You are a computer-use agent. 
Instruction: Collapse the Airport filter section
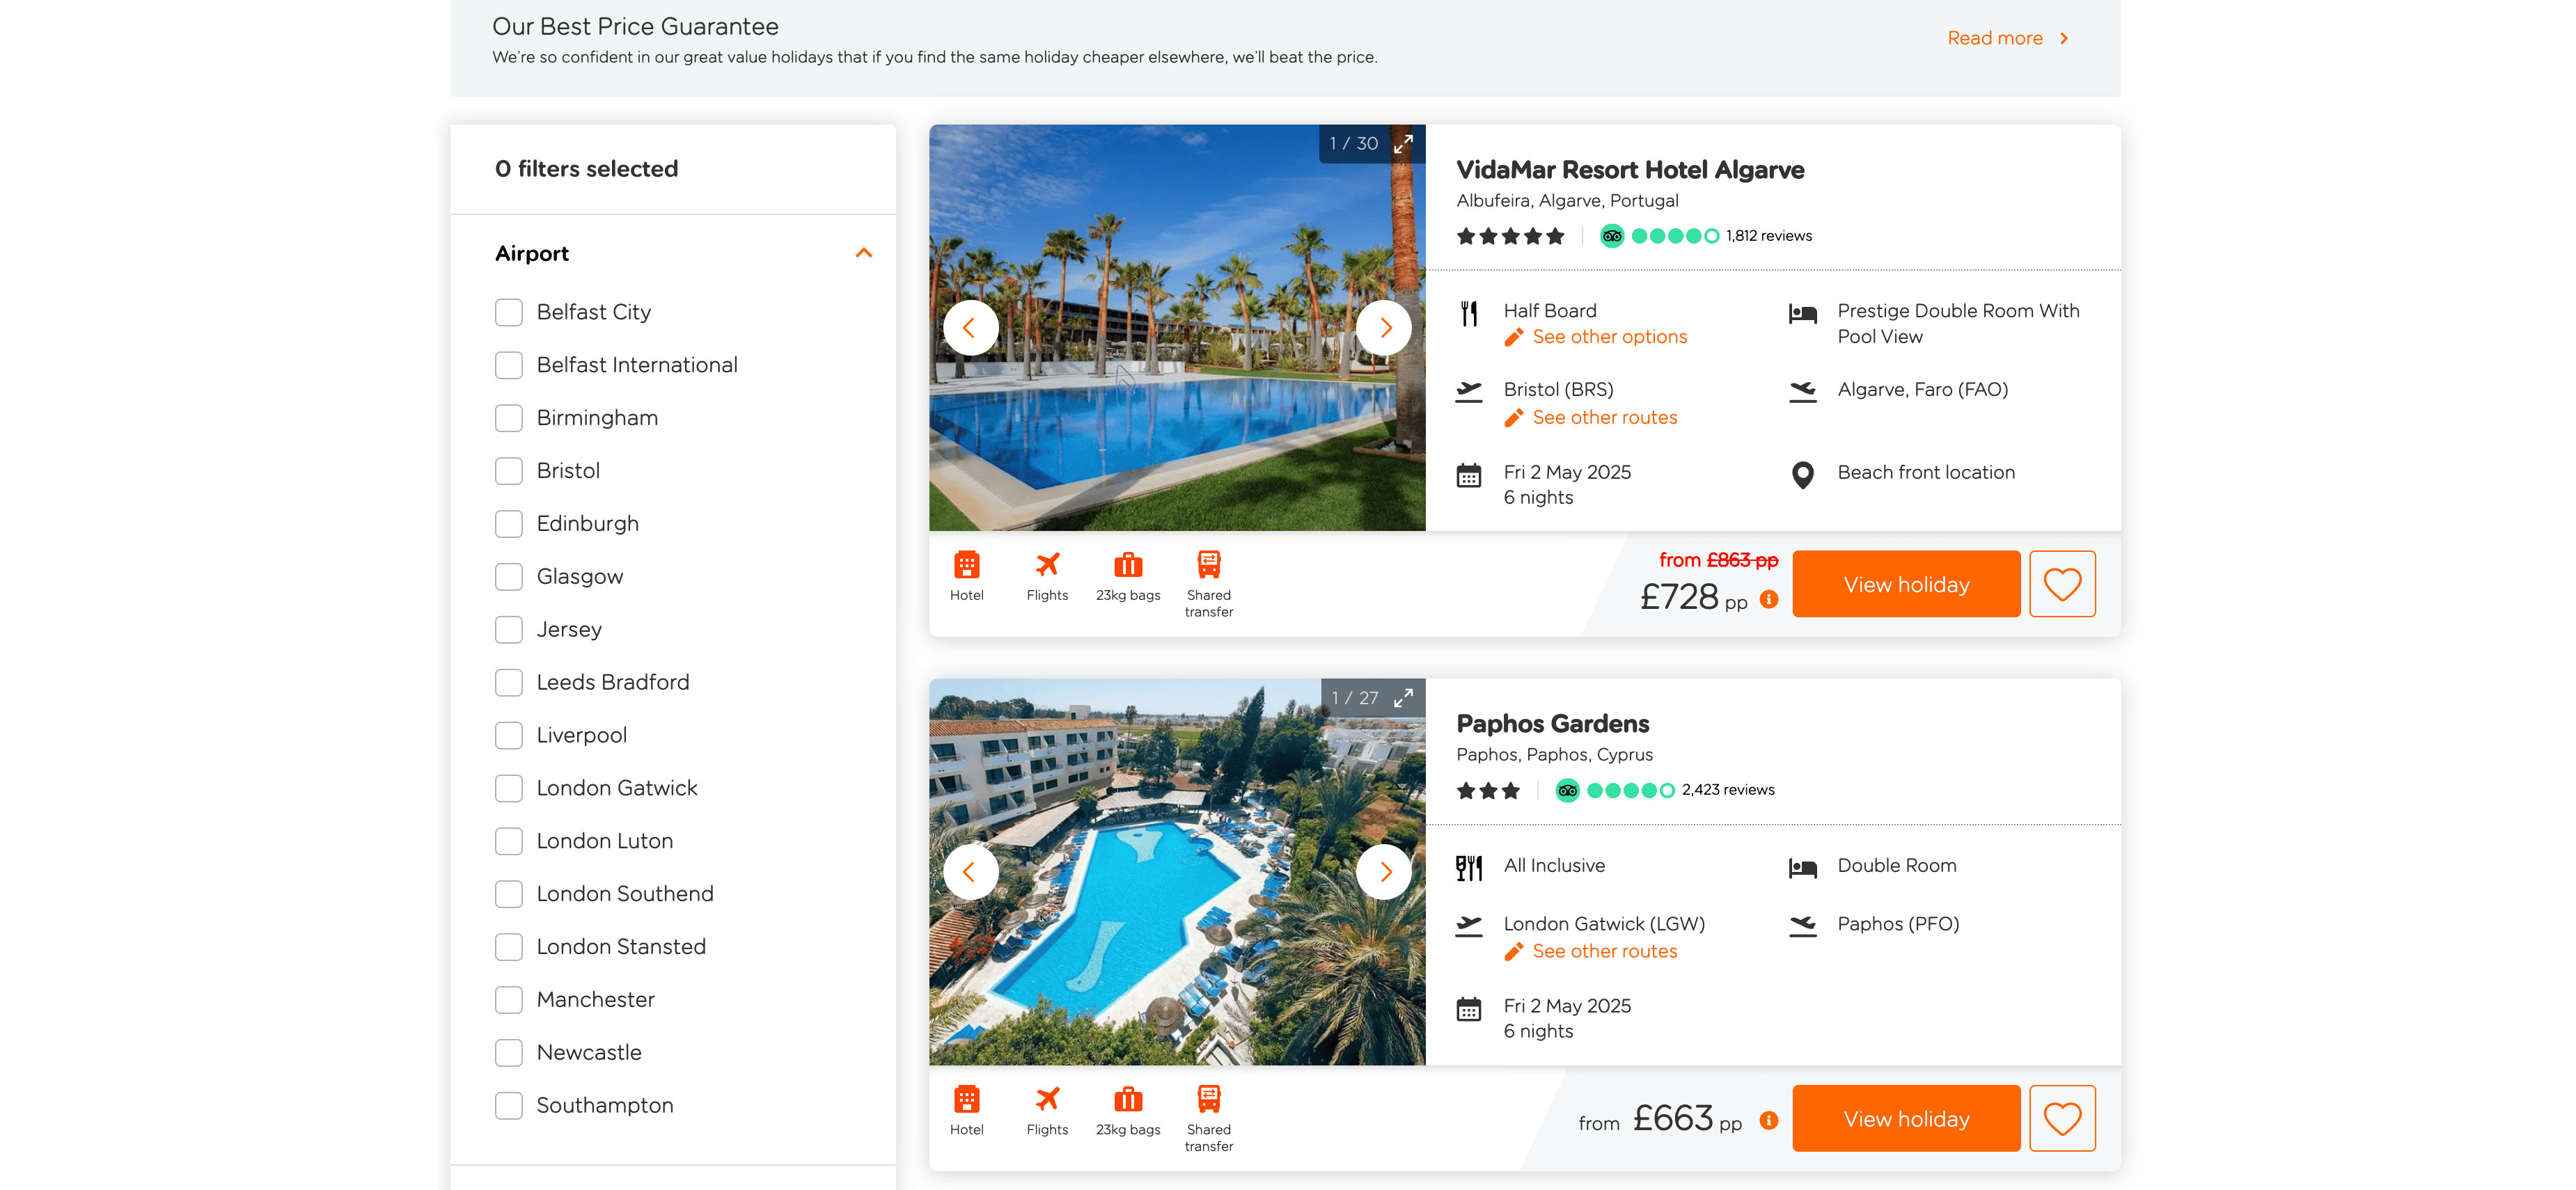coord(864,254)
